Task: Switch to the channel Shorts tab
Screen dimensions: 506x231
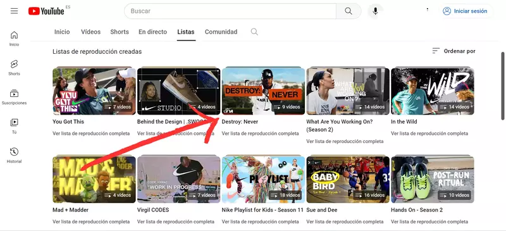Action: point(120,32)
